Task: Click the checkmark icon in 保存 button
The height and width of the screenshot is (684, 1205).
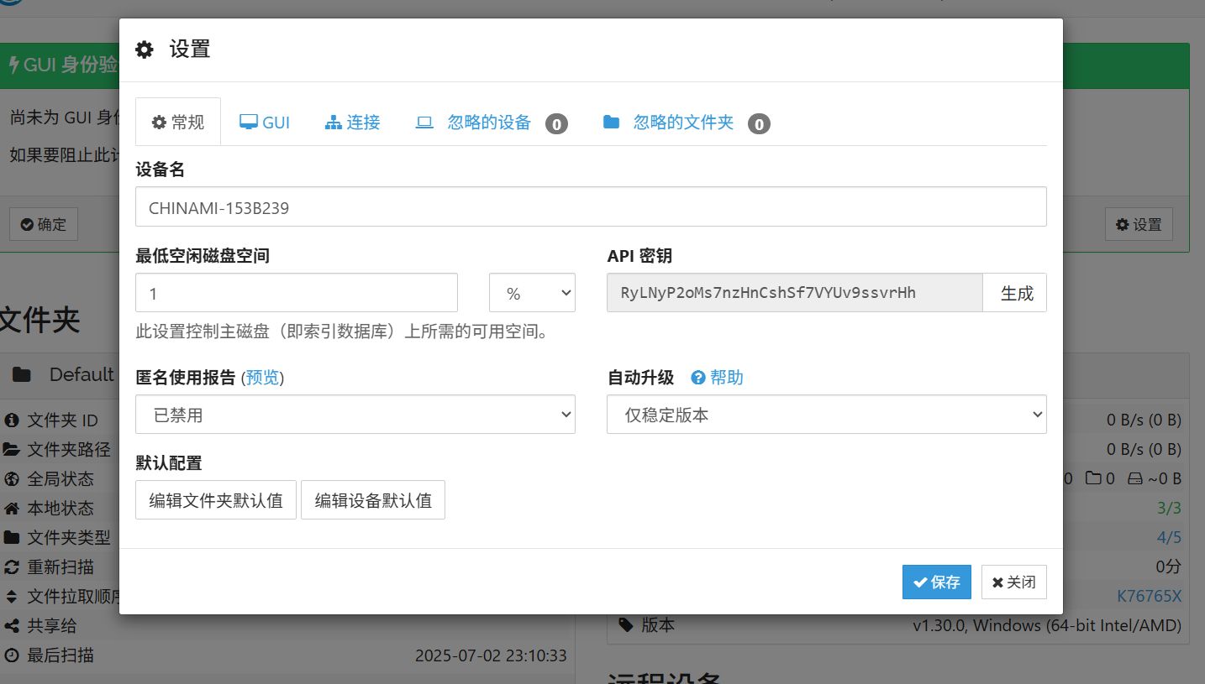Action: pos(920,582)
